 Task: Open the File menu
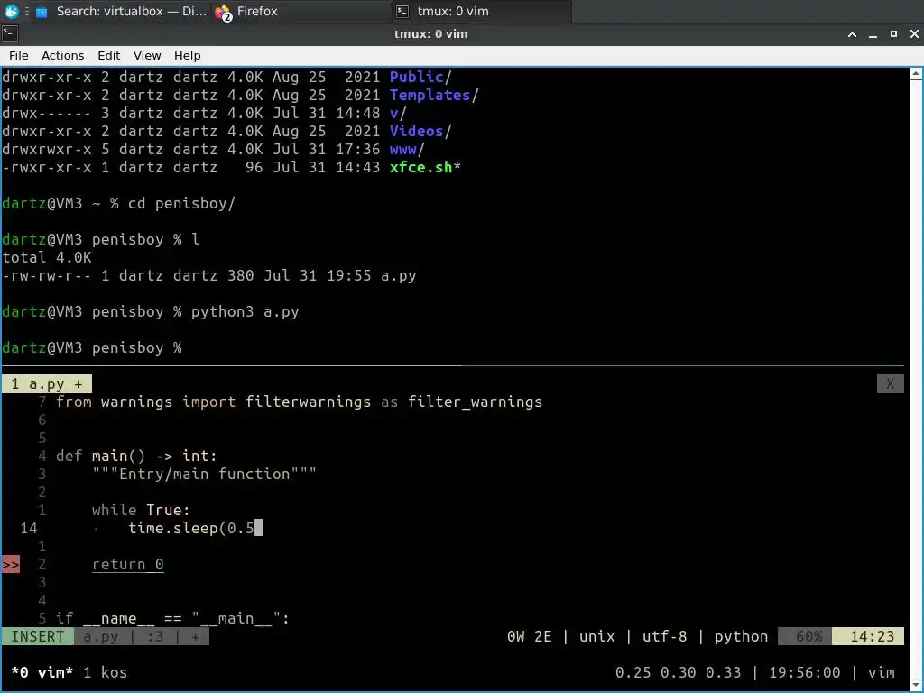(x=18, y=55)
